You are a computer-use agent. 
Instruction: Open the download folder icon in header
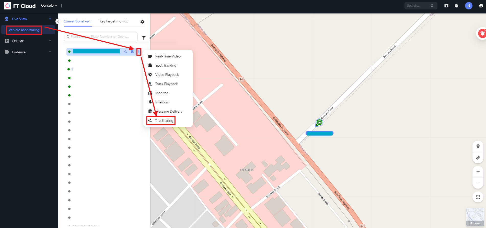click(446, 6)
